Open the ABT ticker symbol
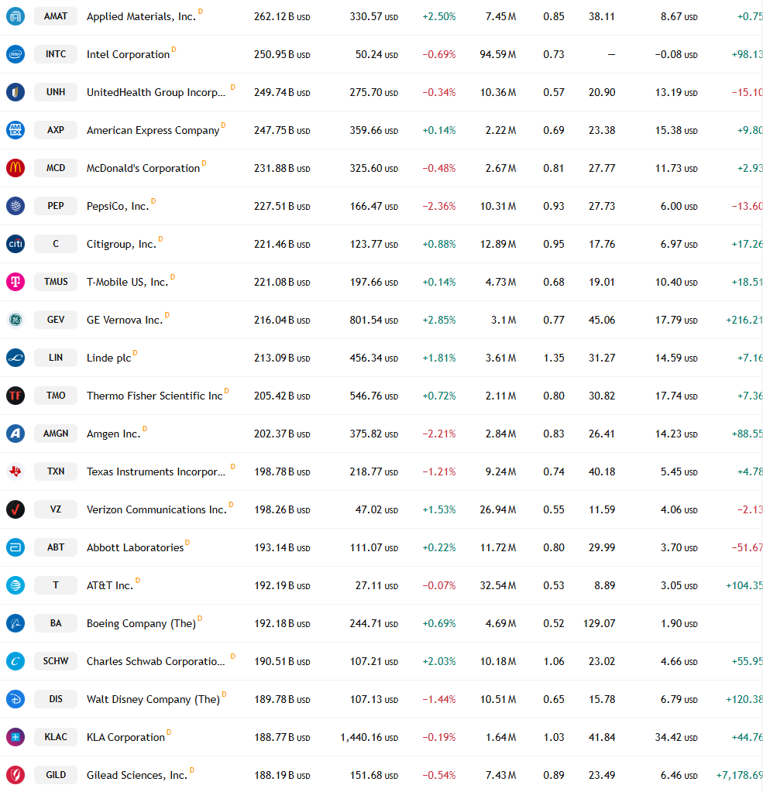The height and width of the screenshot is (792, 763). [56, 547]
